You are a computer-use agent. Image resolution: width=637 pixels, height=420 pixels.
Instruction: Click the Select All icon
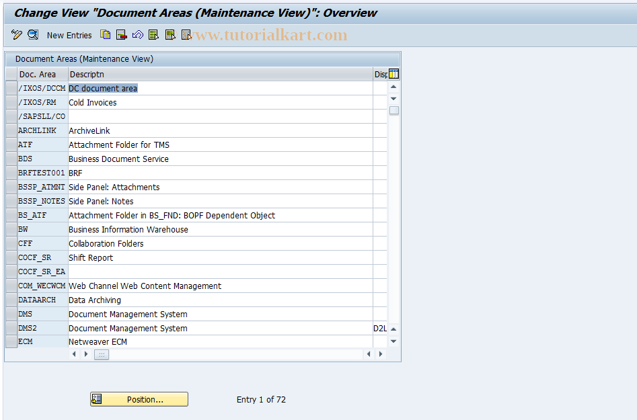click(153, 35)
